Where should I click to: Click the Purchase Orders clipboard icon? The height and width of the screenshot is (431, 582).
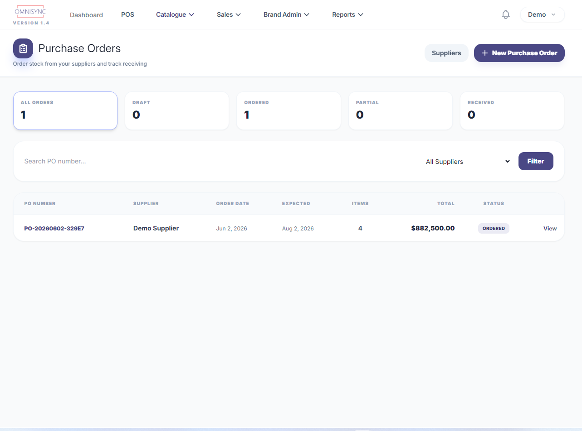(x=23, y=48)
